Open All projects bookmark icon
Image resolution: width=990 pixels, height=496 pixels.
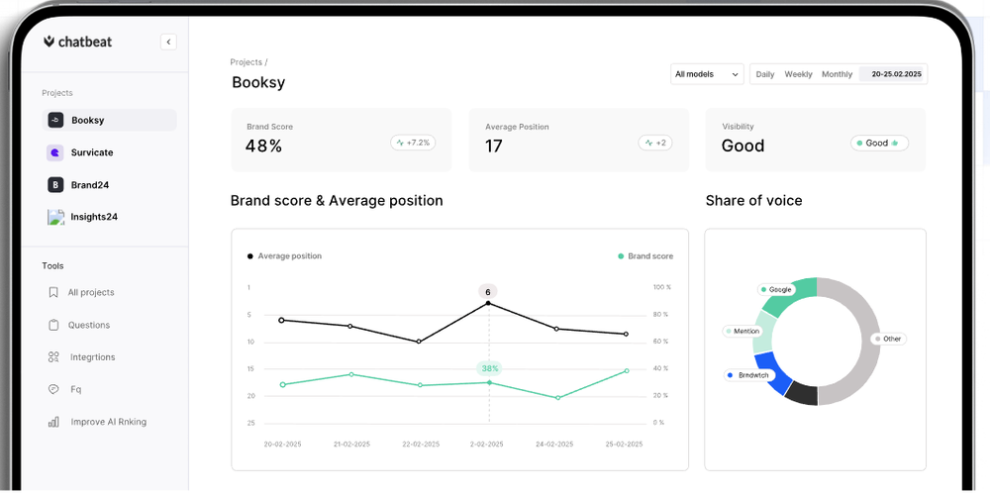click(53, 293)
